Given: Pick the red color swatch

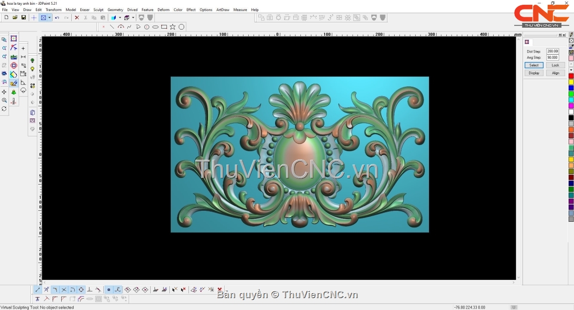Looking at the screenshot, I should coord(571,76).
